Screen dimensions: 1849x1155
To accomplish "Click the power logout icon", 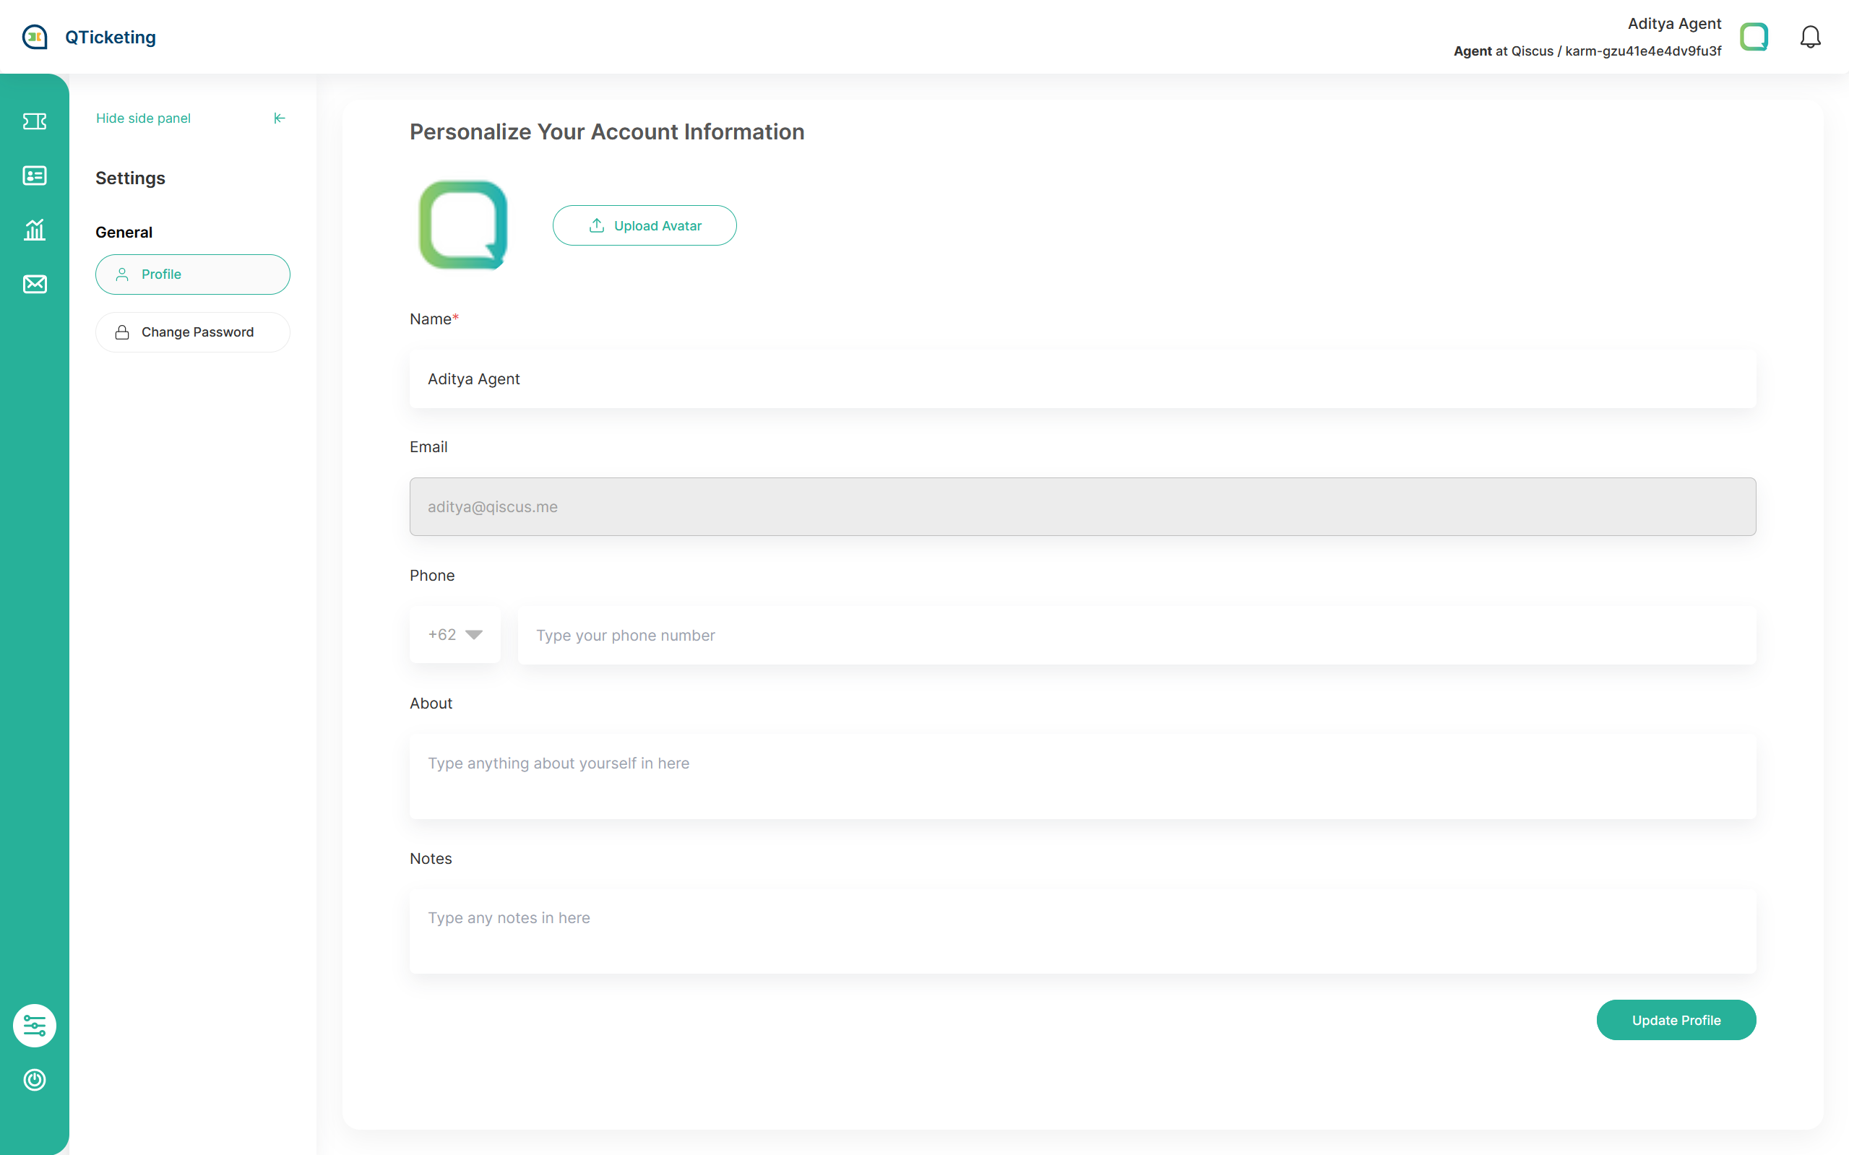I will click(x=35, y=1079).
